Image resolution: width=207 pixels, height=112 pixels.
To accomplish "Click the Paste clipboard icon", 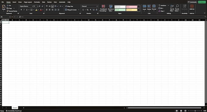I will pyautogui.click(x=4, y=6).
